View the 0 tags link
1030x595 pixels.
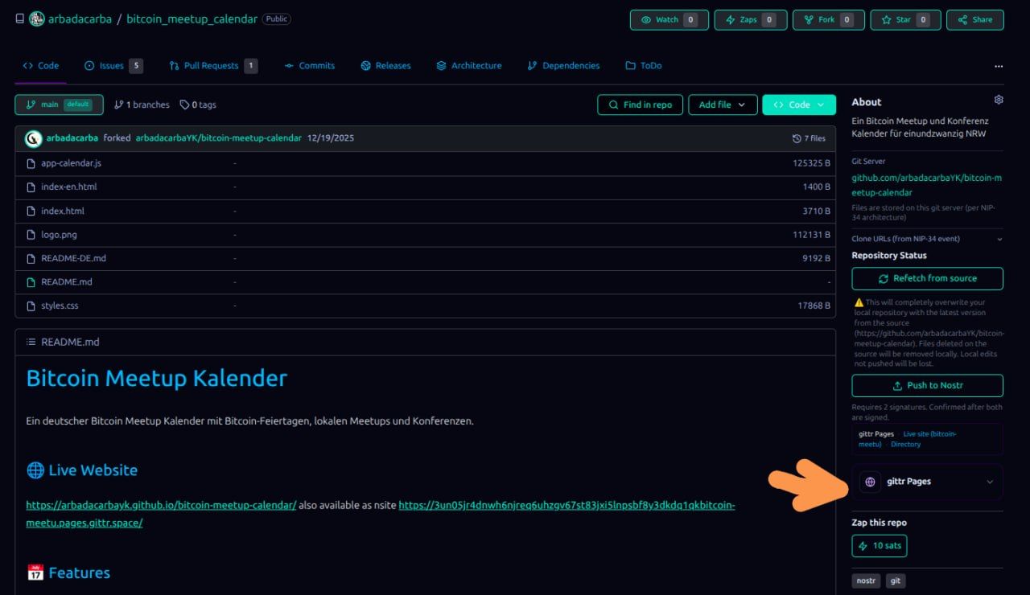(x=198, y=105)
